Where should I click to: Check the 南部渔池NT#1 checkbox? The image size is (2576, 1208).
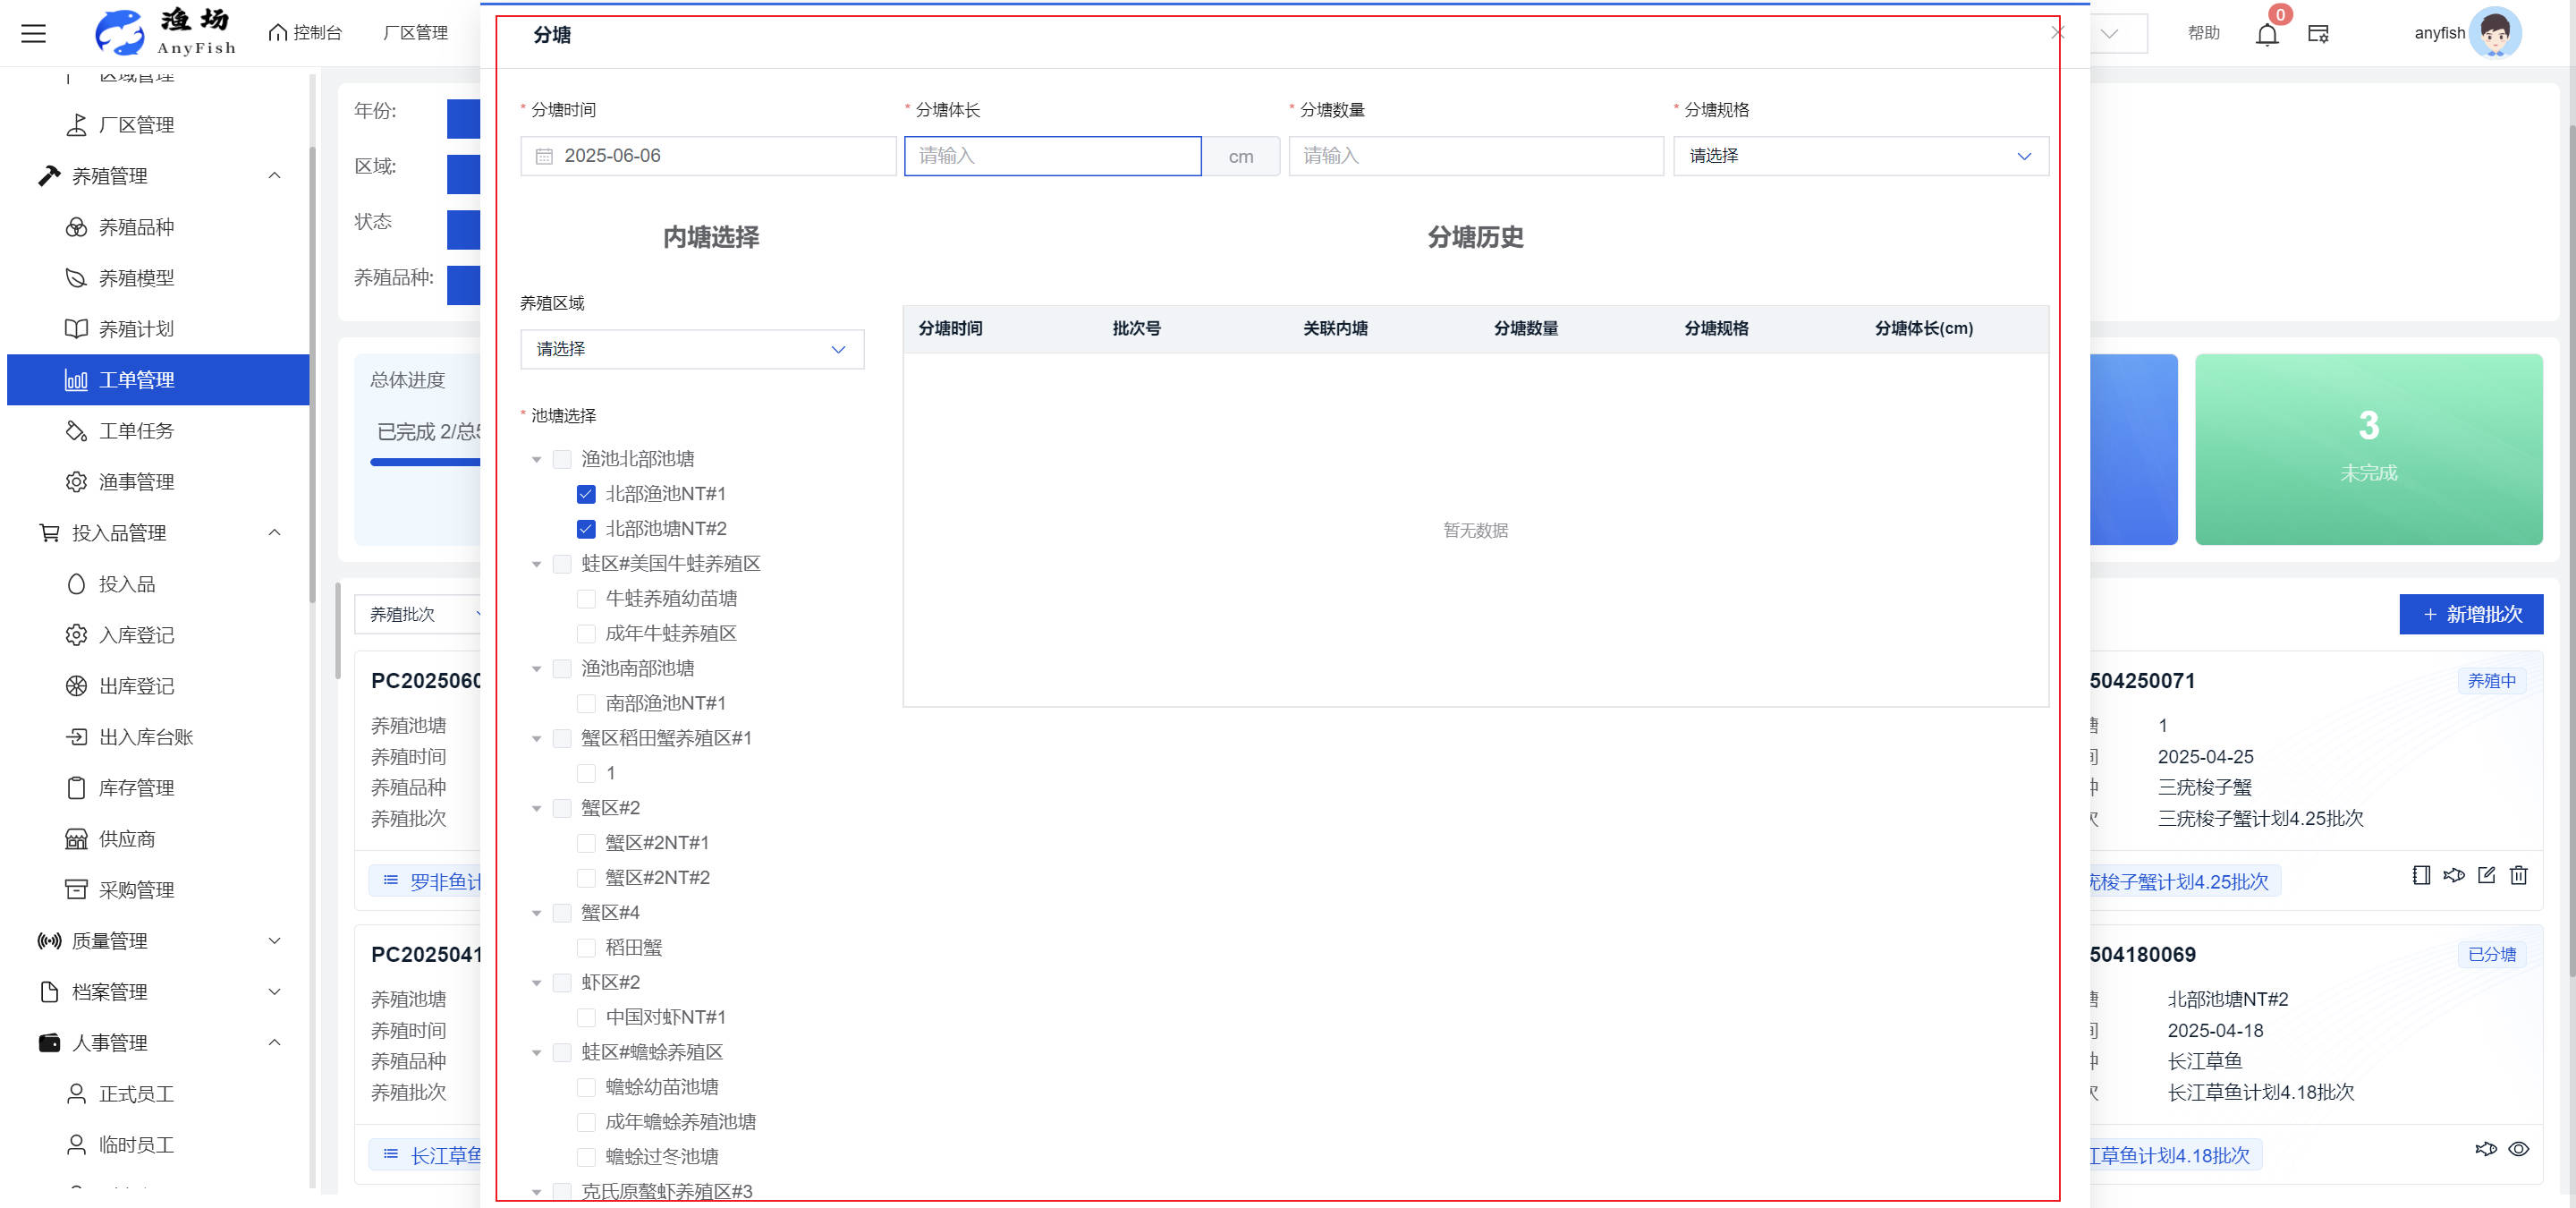pos(586,704)
